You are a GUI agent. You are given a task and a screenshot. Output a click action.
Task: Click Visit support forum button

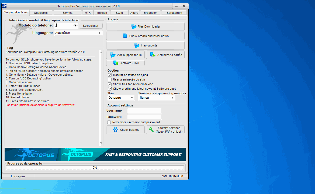click(x=125, y=55)
